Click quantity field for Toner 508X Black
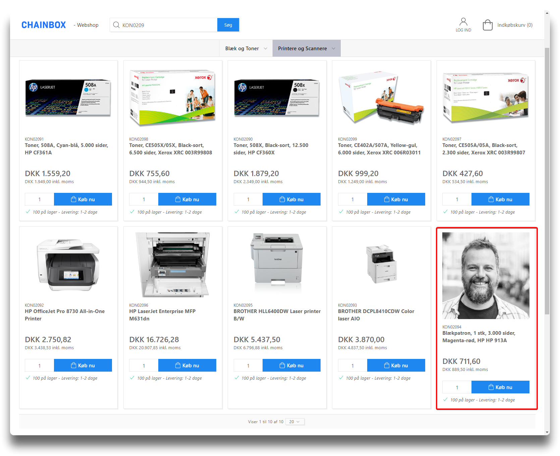The width and height of the screenshot is (560, 456). [x=248, y=199]
